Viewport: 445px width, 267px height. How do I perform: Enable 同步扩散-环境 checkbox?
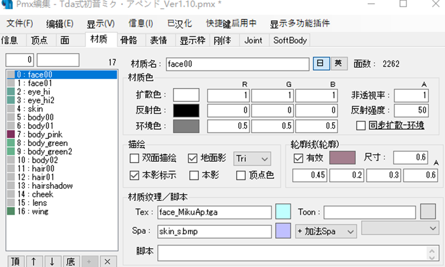(x=361, y=125)
